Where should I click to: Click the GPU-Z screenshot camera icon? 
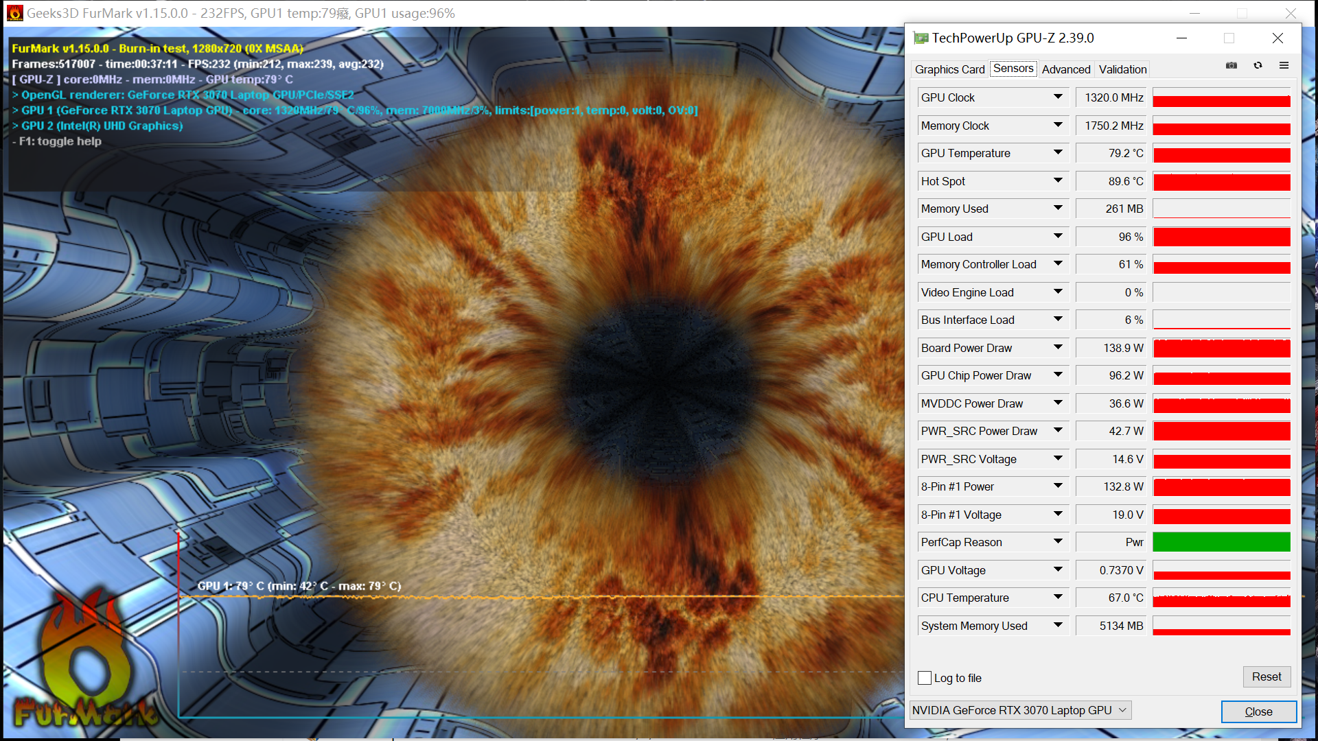[1232, 66]
